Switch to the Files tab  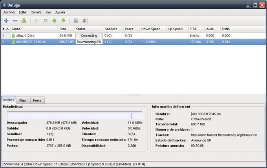click(x=23, y=100)
